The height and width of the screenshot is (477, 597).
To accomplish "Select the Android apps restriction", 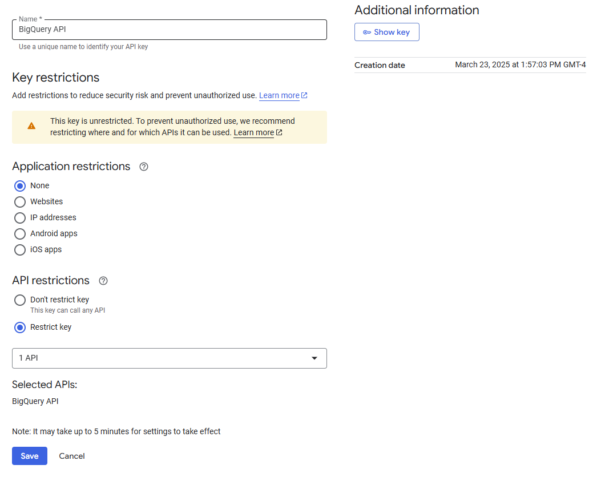I will [20, 234].
